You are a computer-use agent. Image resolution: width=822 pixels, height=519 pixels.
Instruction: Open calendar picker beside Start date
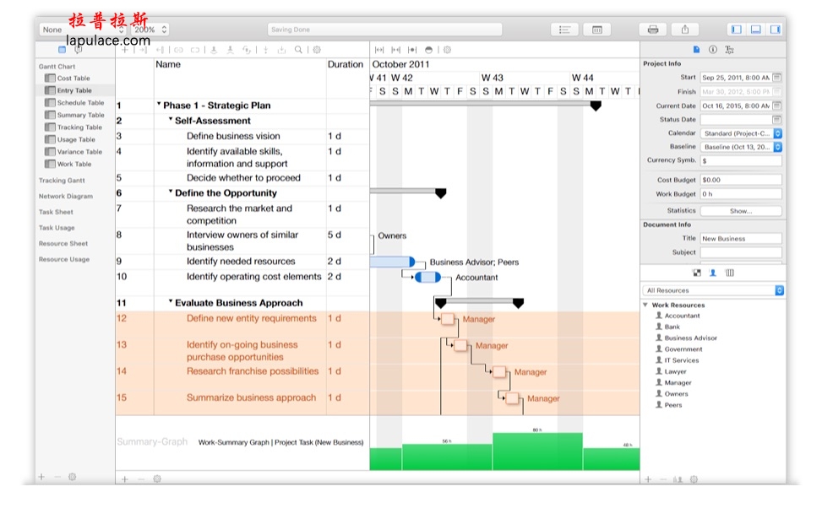(x=777, y=78)
